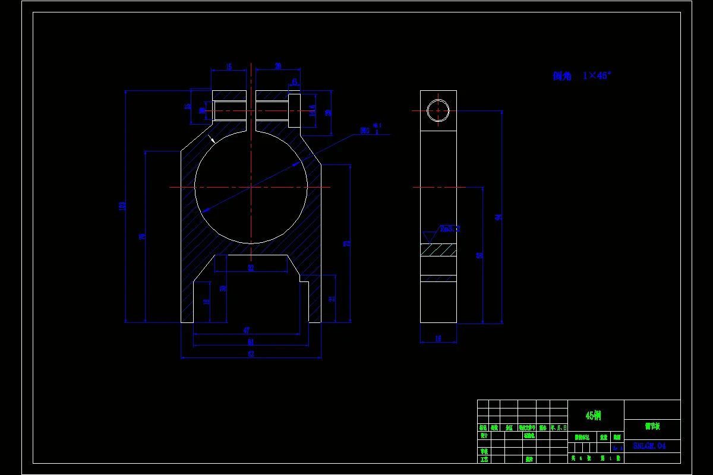
Task: Click the 1×45° chamfer note
Action: click(x=597, y=75)
